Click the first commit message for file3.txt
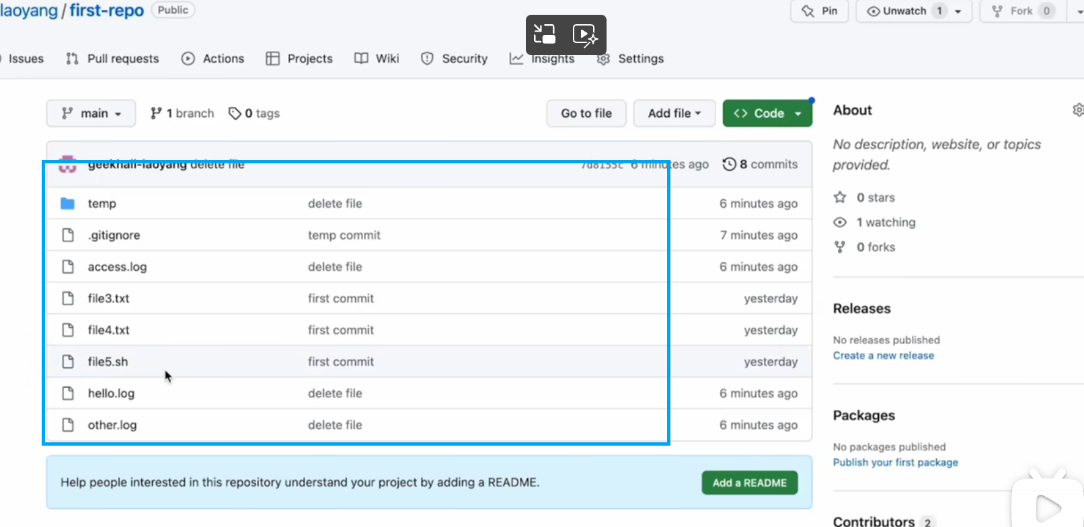 tap(341, 298)
